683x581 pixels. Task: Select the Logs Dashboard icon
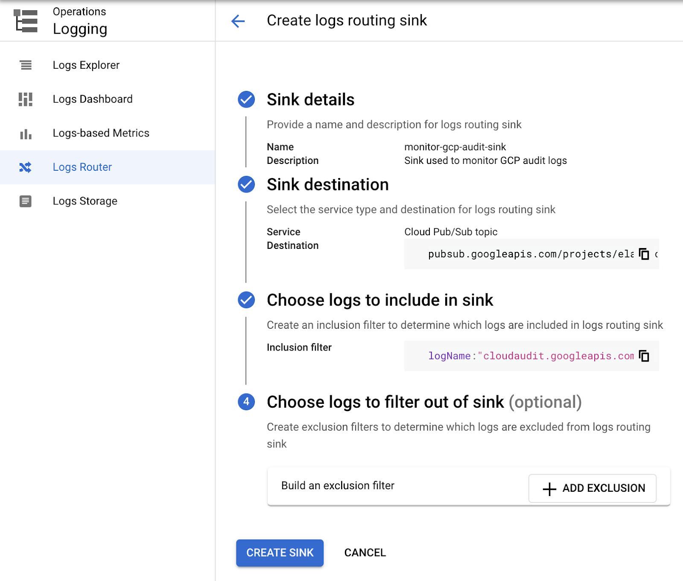click(x=25, y=99)
